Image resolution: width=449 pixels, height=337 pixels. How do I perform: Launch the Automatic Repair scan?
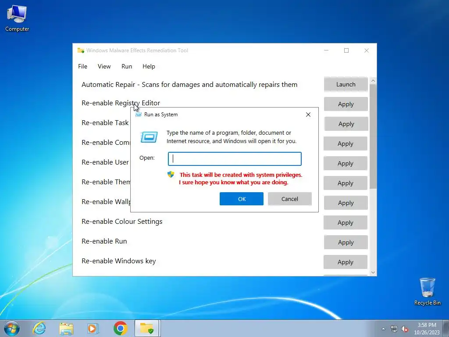click(x=346, y=84)
